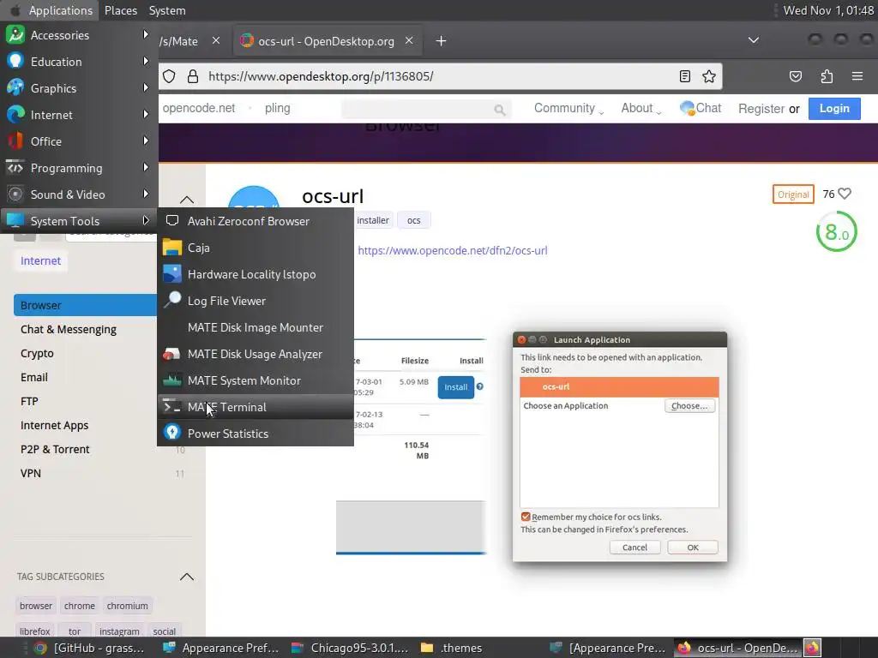This screenshot has width=878, height=658.
Task: Launch Hardware Locality lstopo icon
Action: pyautogui.click(x=171, y=273)
